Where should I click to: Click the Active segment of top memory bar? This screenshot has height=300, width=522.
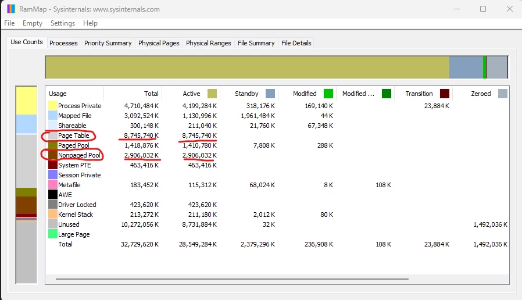[x=248, y=67]
